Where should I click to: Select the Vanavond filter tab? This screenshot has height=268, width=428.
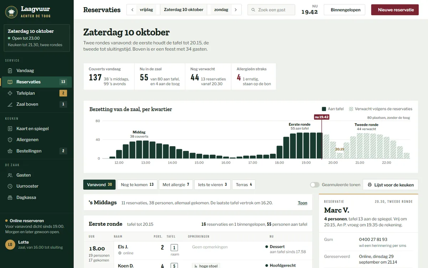coord(100,185)
